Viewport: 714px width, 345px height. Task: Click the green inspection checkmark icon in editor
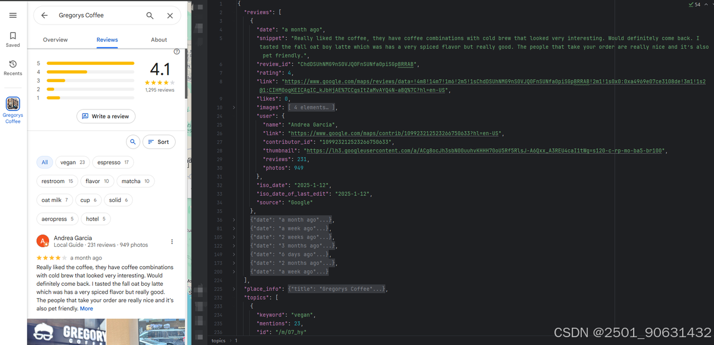coord(691,4)
